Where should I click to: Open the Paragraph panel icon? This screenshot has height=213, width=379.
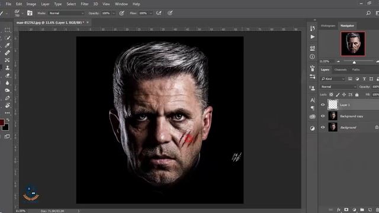click(312, 108)
